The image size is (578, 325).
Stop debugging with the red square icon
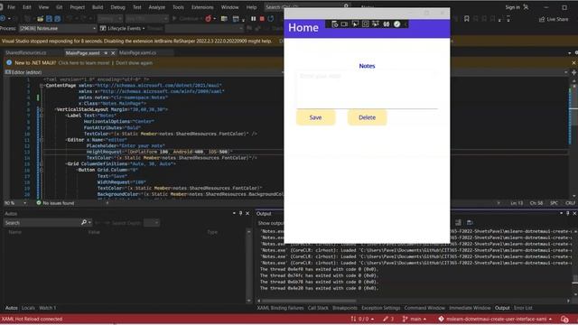tap(262, 19)
